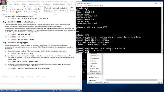Switch to the DISEÑO DE PÁGINA tab
The height and width of the screenshot is (92, 164).
click(35, 4)
